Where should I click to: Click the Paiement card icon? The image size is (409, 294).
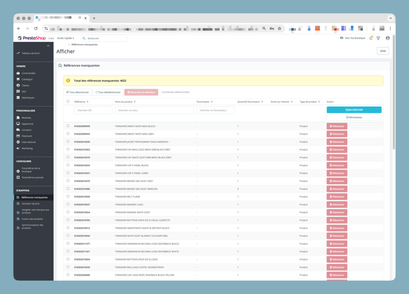18,136
